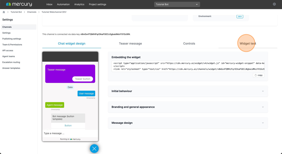The width and height of the screenshot is (282, 154).
Task: Click the blue User message bubble
Action: point(86,93)
